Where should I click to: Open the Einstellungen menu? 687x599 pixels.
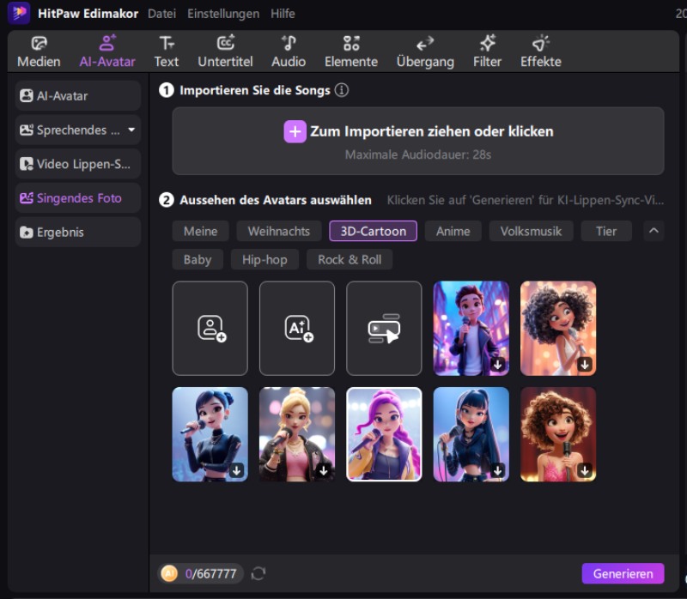click(222, 14)
